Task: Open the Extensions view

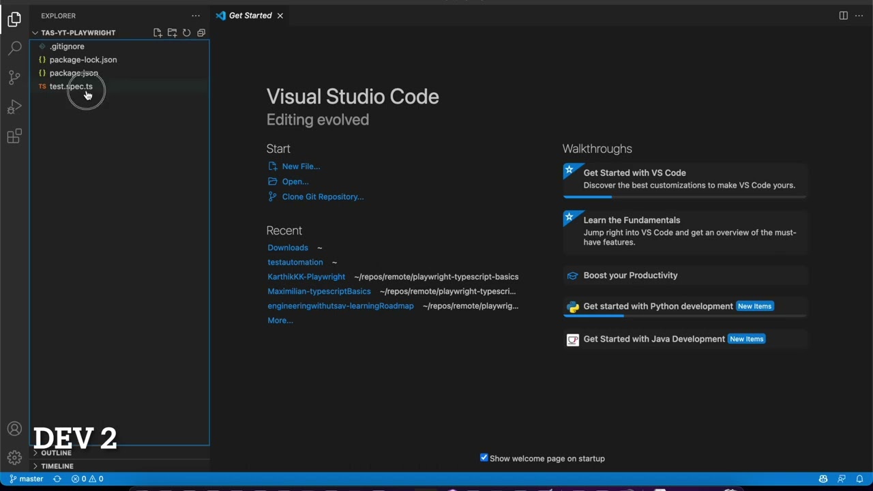Action: pyautogui.click(x=14, y=136)
